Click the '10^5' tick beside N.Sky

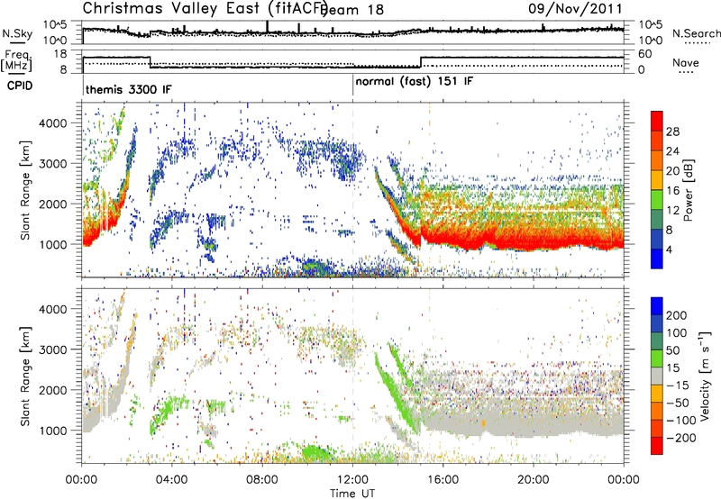click(x=55, y=25)
